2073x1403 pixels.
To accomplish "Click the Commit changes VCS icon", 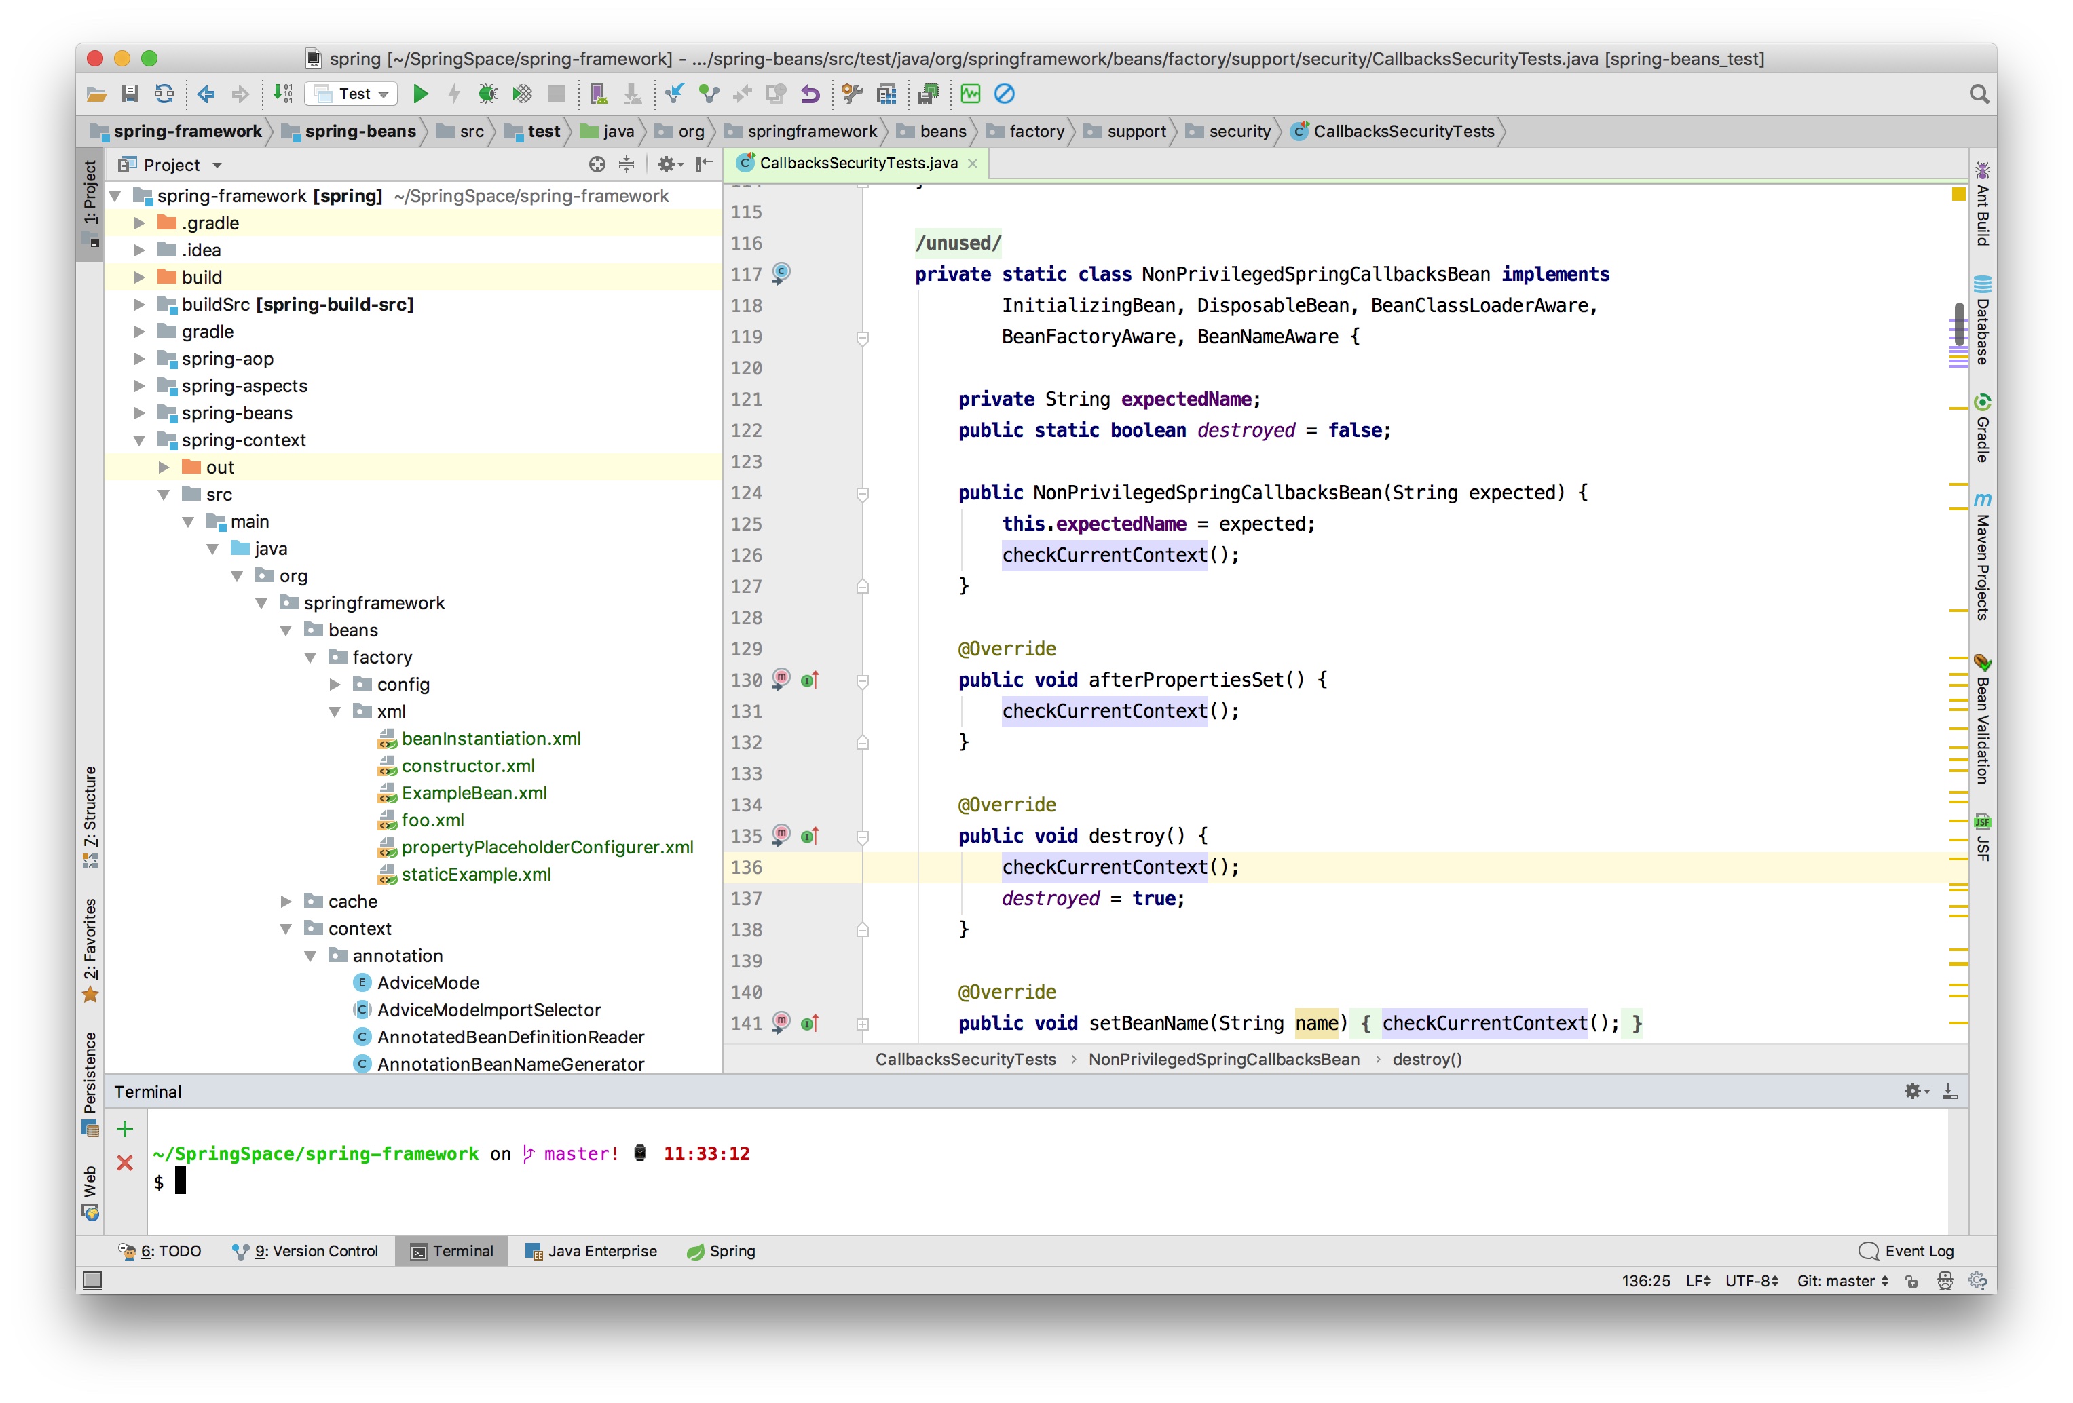I will pos(709,94).
